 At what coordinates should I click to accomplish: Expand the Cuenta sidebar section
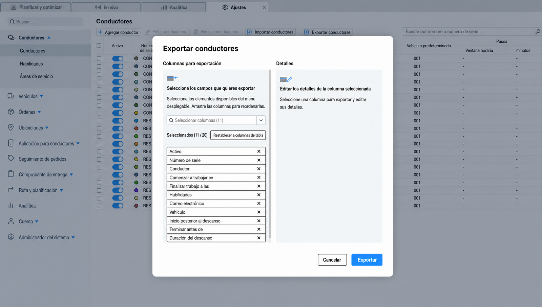click(37, 221)
